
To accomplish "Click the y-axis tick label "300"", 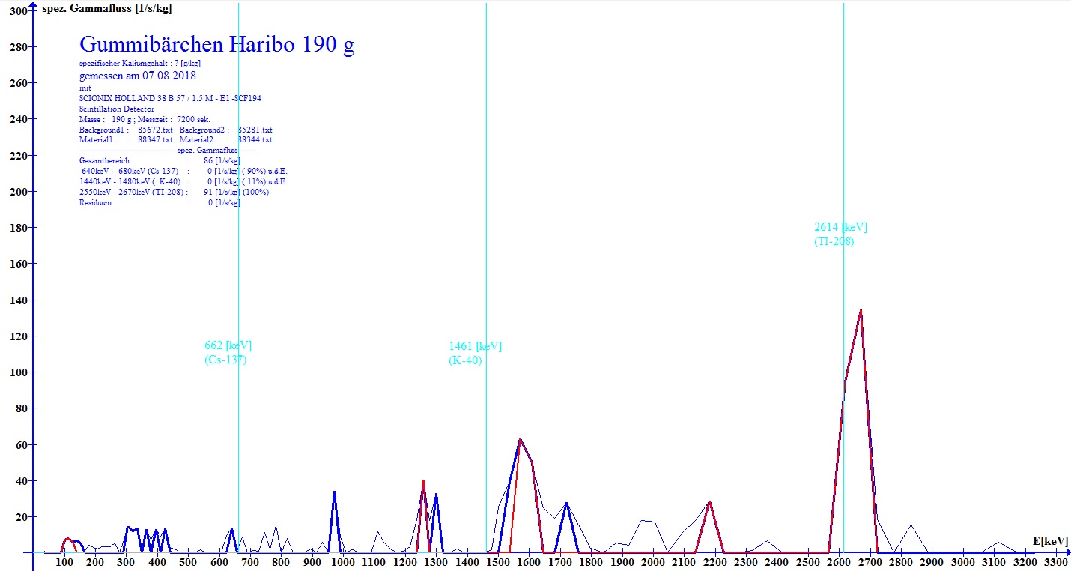I will [19, 11].
